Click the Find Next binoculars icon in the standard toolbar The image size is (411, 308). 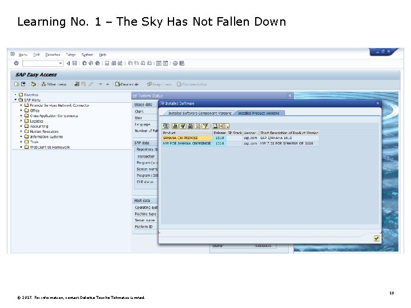point(120,63)
